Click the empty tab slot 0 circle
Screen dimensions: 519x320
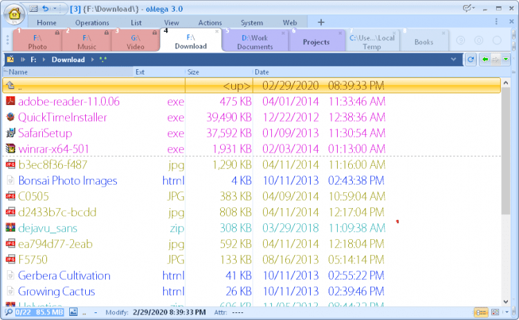click(479, 41)
